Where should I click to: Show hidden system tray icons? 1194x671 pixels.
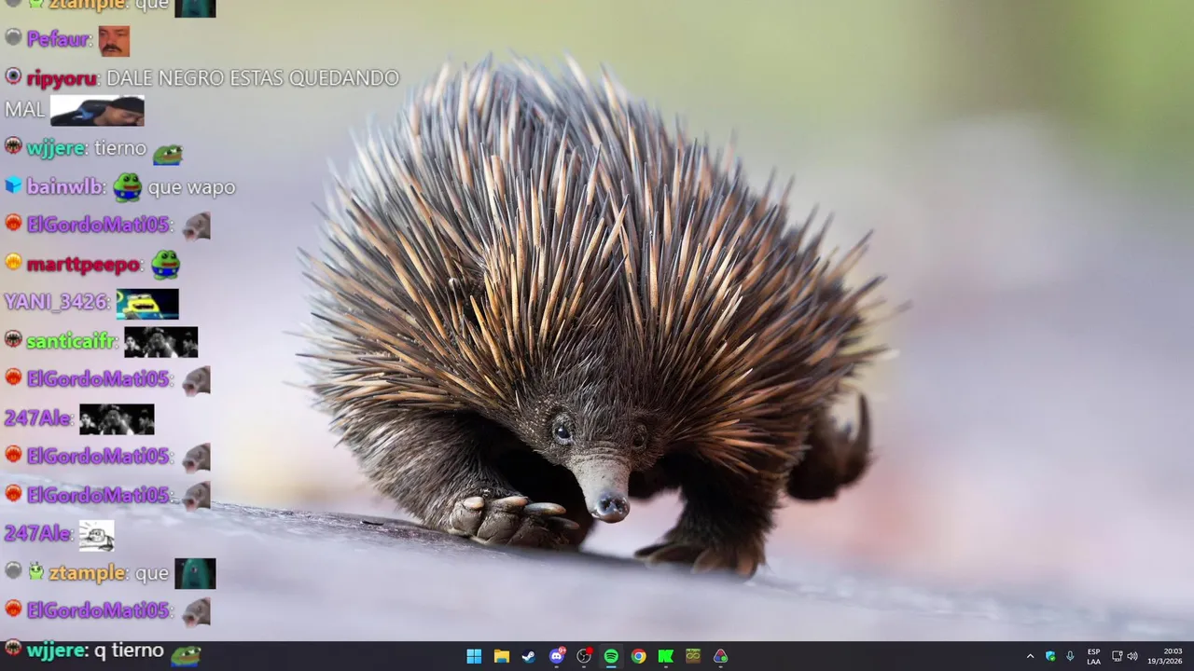(1030, 656)
